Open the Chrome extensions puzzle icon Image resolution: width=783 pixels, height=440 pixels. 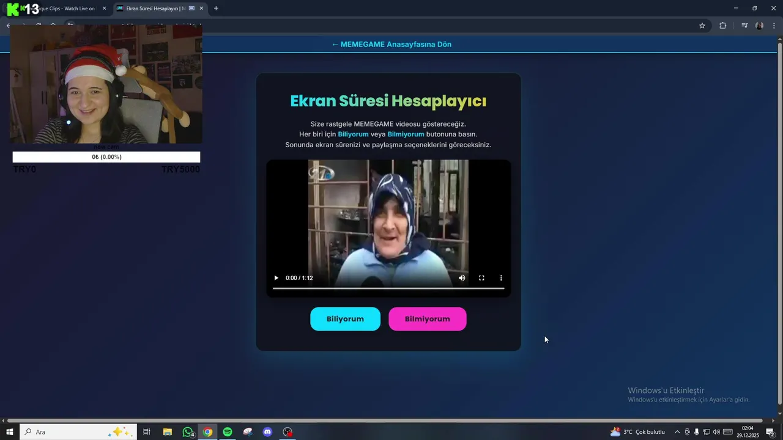pyautogui.click(x=722, y=26)
